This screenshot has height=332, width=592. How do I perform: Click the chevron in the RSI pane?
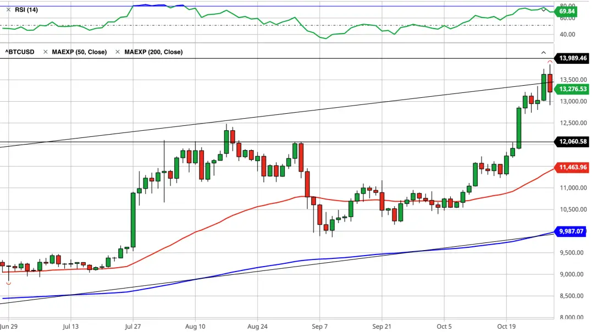tap(543, 10)
